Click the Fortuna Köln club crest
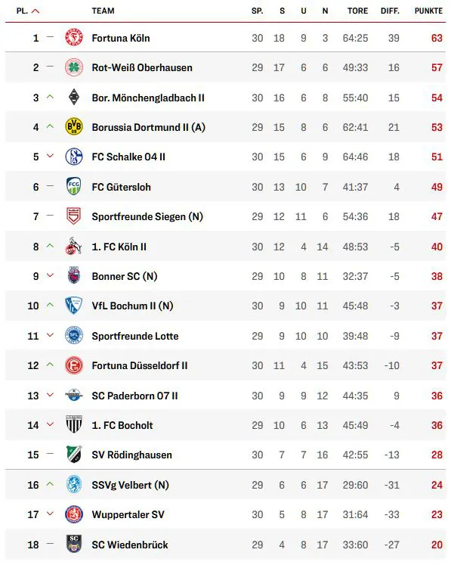 pyautogui.click(x=73, y=38)
